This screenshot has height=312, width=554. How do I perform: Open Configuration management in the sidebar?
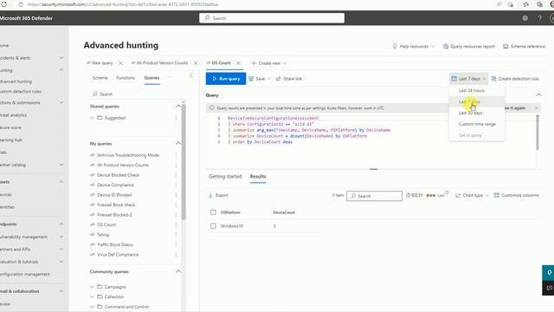point(25,274)
